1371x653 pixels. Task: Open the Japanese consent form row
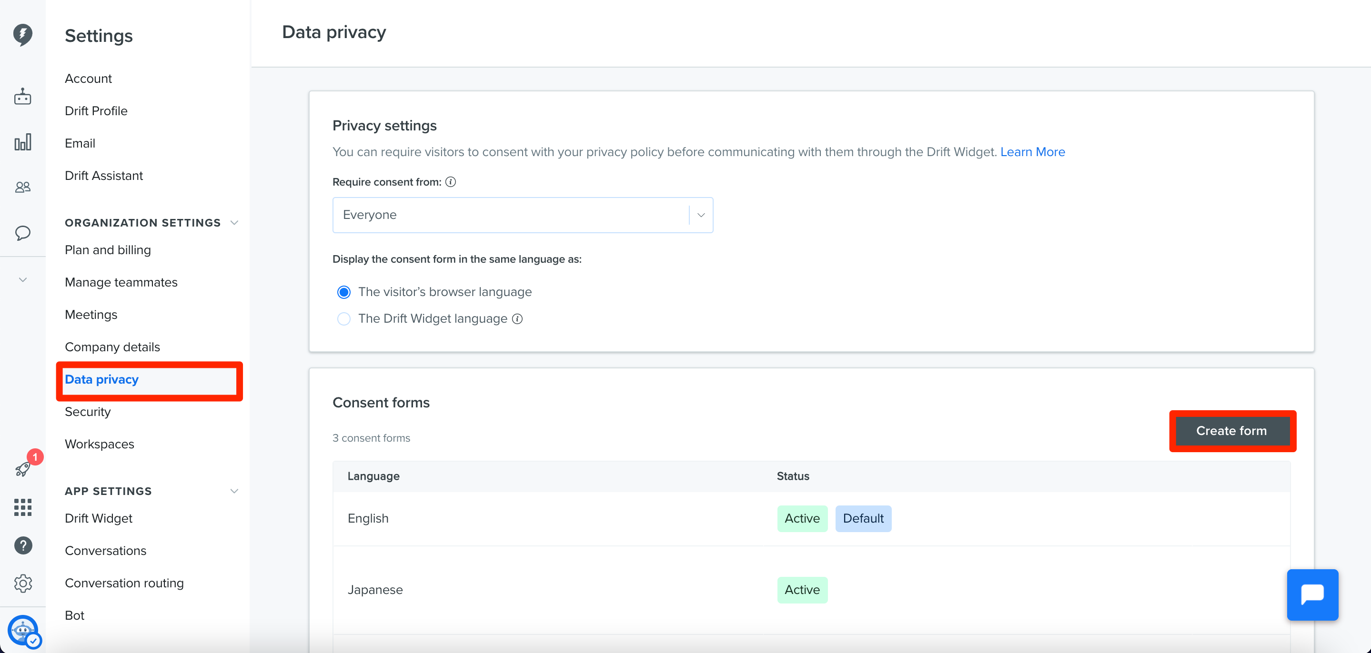811,590
